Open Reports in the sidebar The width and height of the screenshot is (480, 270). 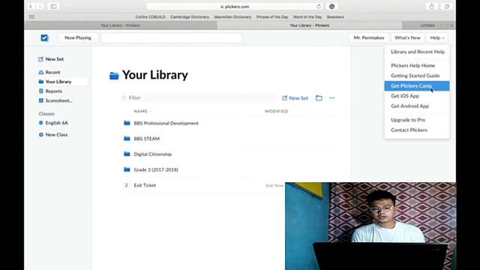pyautogui.click(x=50, y=91)
